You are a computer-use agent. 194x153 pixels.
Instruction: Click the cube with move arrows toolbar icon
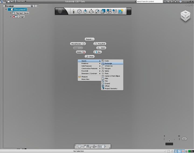click(91, 11)
